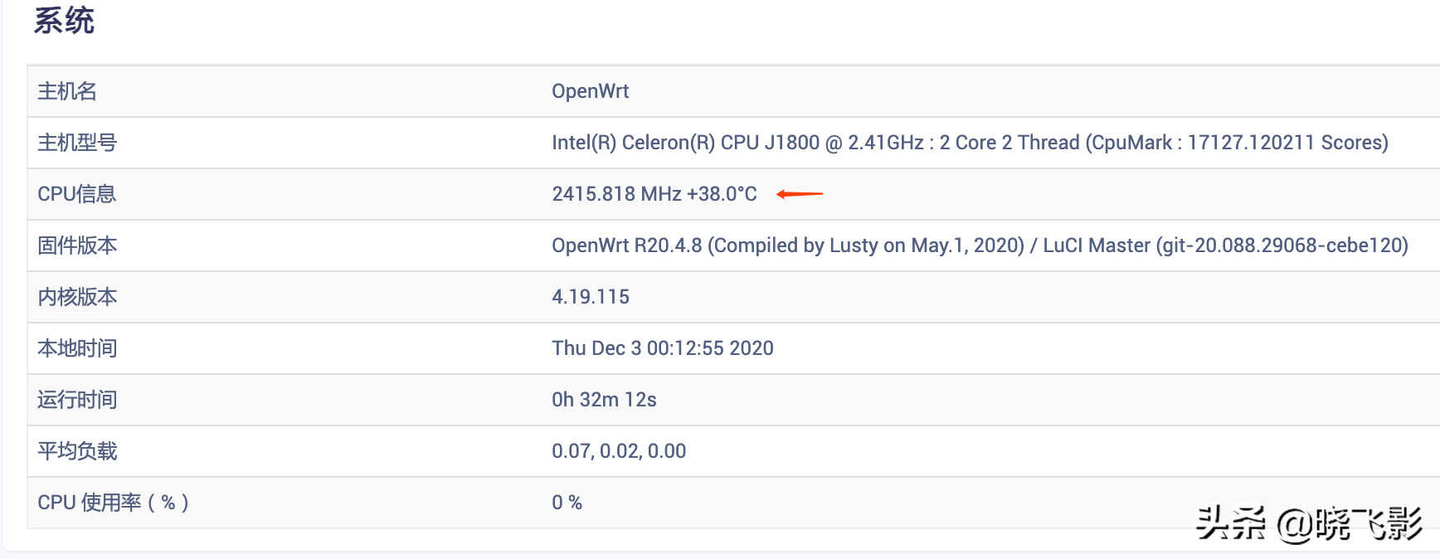
Task: Click the OpenWrt R20.4.8 firmware version text
Action: coord(979,245)
